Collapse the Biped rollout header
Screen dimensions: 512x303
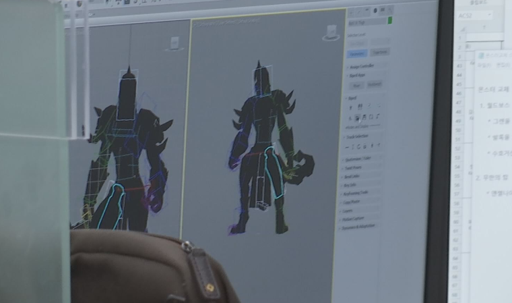tap(352, 98)
